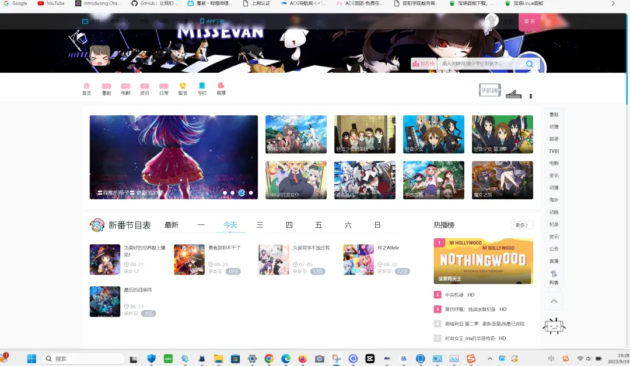
Task: Open 中央机场 HD in the hot list
Action: pyautogui.click(x=460, y=295)
